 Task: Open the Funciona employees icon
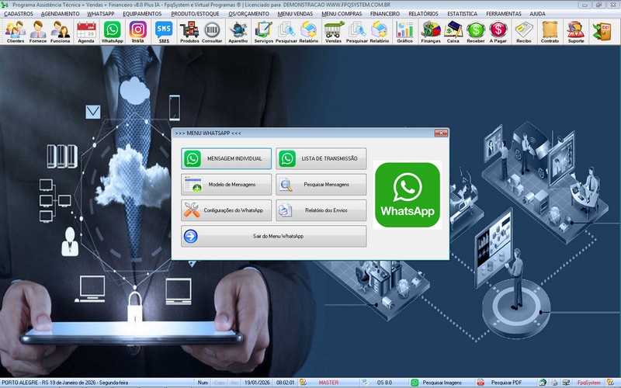[x=61, y=32]
